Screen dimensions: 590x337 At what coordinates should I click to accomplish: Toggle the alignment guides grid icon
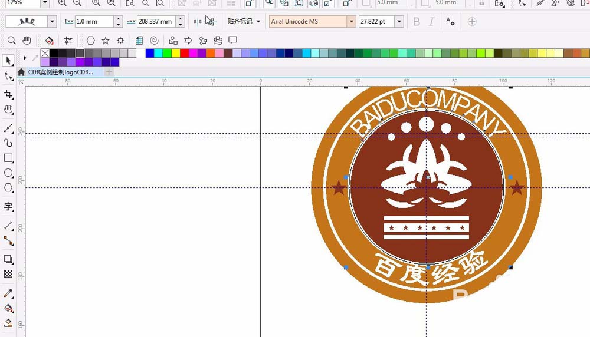coord(68,40)
